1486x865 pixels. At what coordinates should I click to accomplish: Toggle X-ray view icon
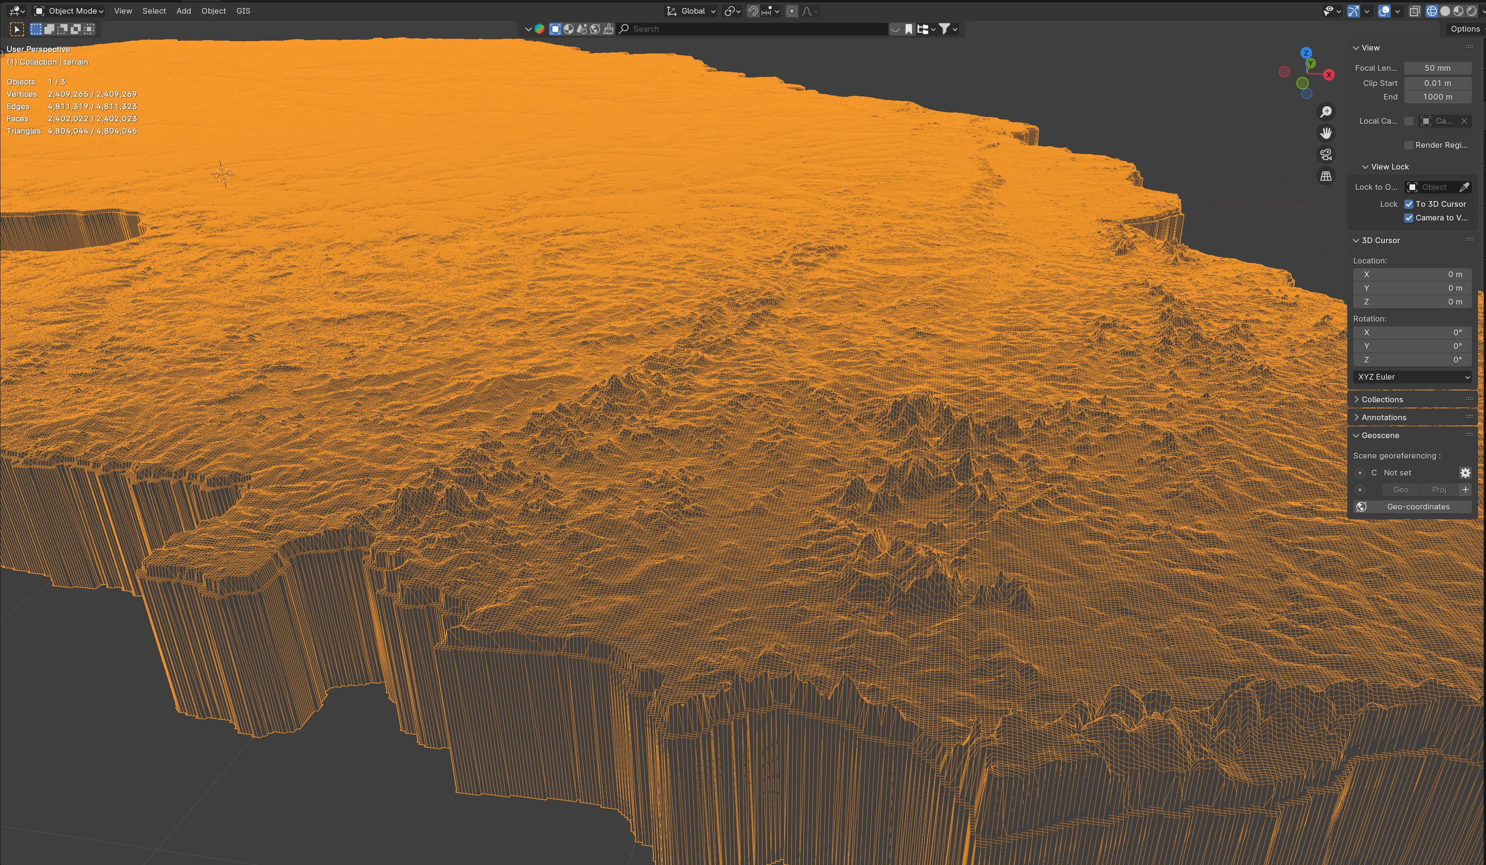click(1414, 11)
